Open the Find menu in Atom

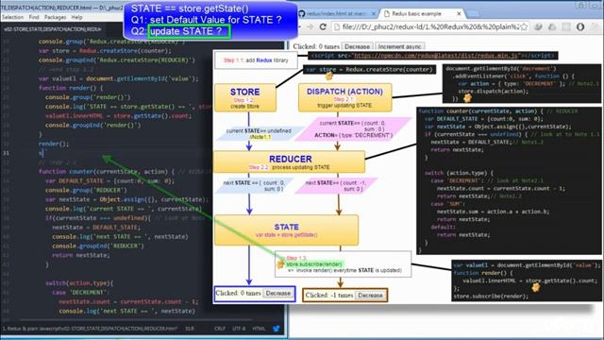pos(34,17)
